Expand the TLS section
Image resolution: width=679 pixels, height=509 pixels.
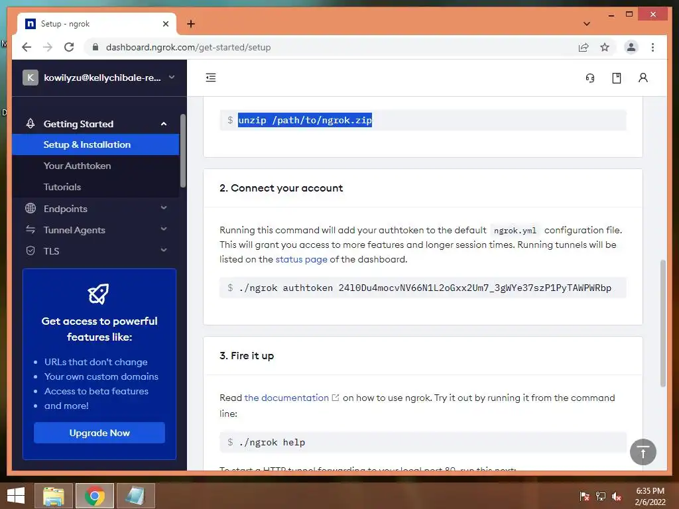(x=163, y=250)
